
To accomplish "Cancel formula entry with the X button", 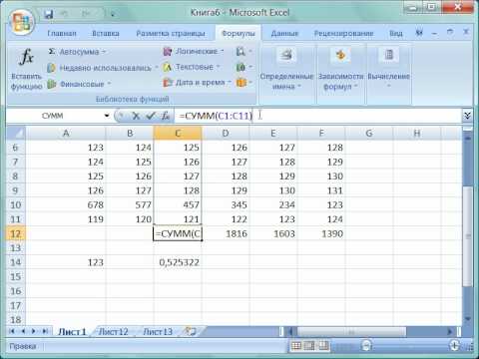I will point(136,116).
